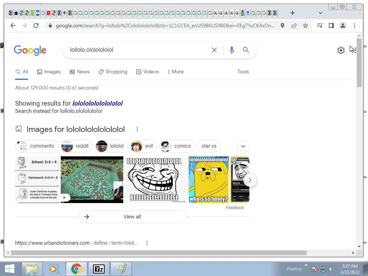Expand the search tabs list chevron
This screenshot has width=368, height=276.
pos(320,13)
